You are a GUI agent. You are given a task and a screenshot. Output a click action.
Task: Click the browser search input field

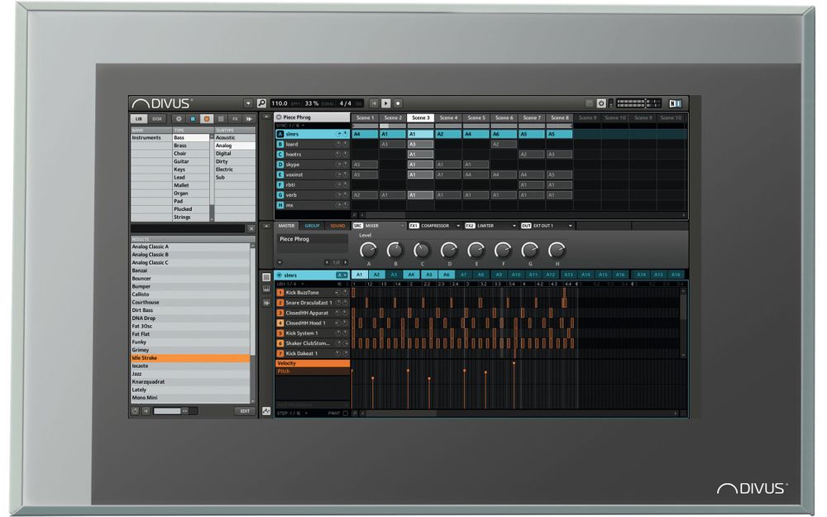tap(188, 228)
